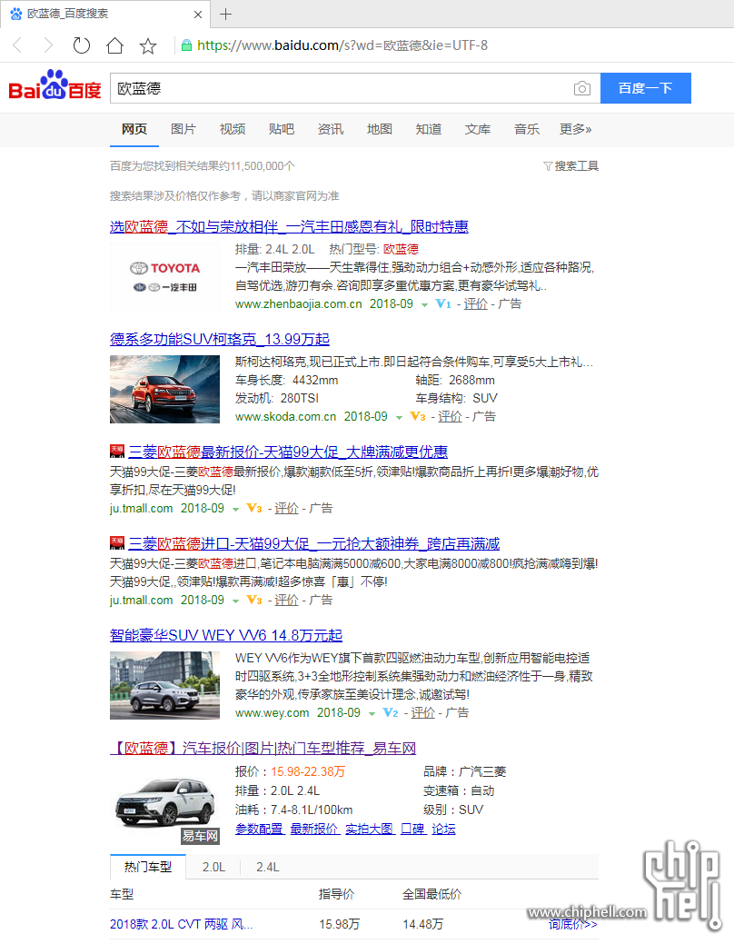Click 最新报价 link under 易车网

(314, 829)
